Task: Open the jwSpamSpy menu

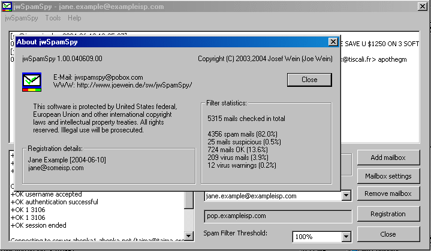Action: click(22, 18)
